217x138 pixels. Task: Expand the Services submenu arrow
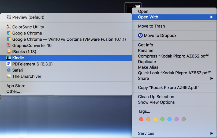211,133
